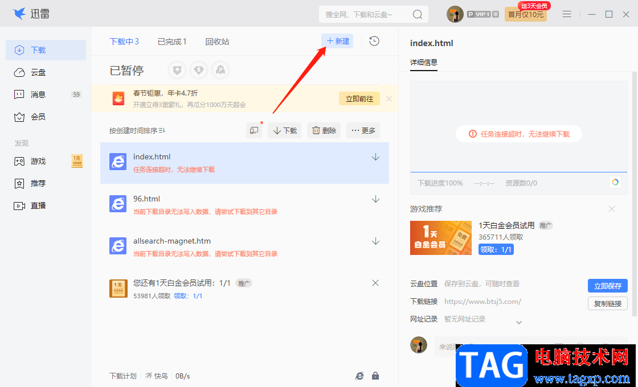Click the 下载计划 link
The width and height of the screenshot is (638, 387).
tap(123, 376)
